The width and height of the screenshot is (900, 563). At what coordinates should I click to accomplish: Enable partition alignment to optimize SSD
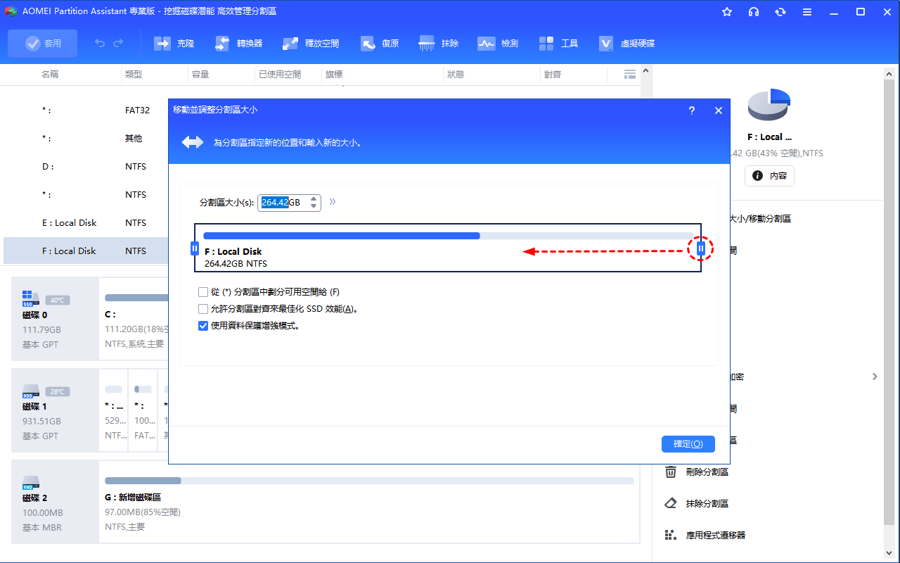point(203,309)
